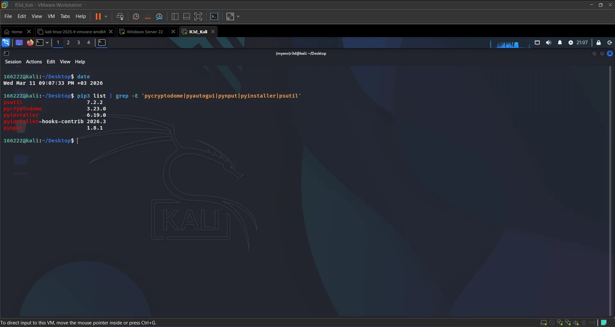
Task: Launch Firefox from the Kali panel
Action: 30,43
